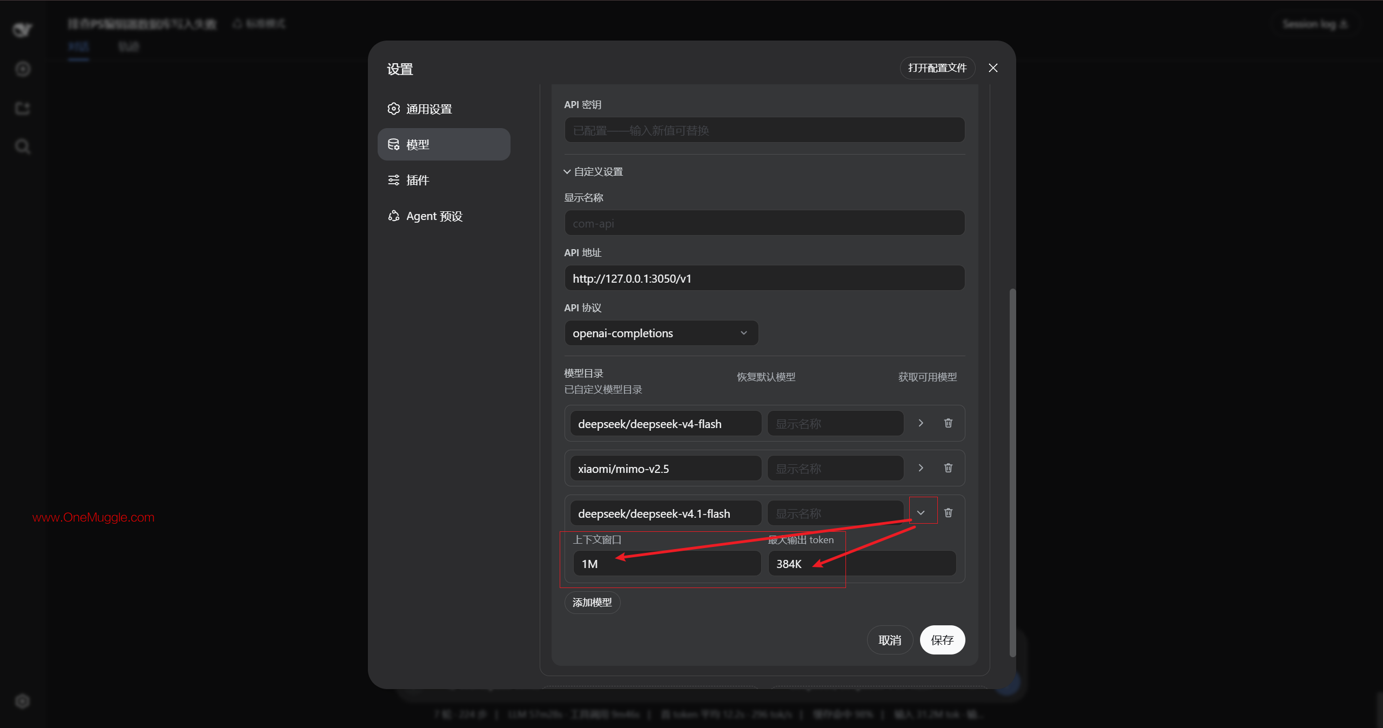Expand the xiaomi/mimo-v2.5 model row
Image resolution: width=1383 pixels, height=728 pixels.
(x=921, y=468)
